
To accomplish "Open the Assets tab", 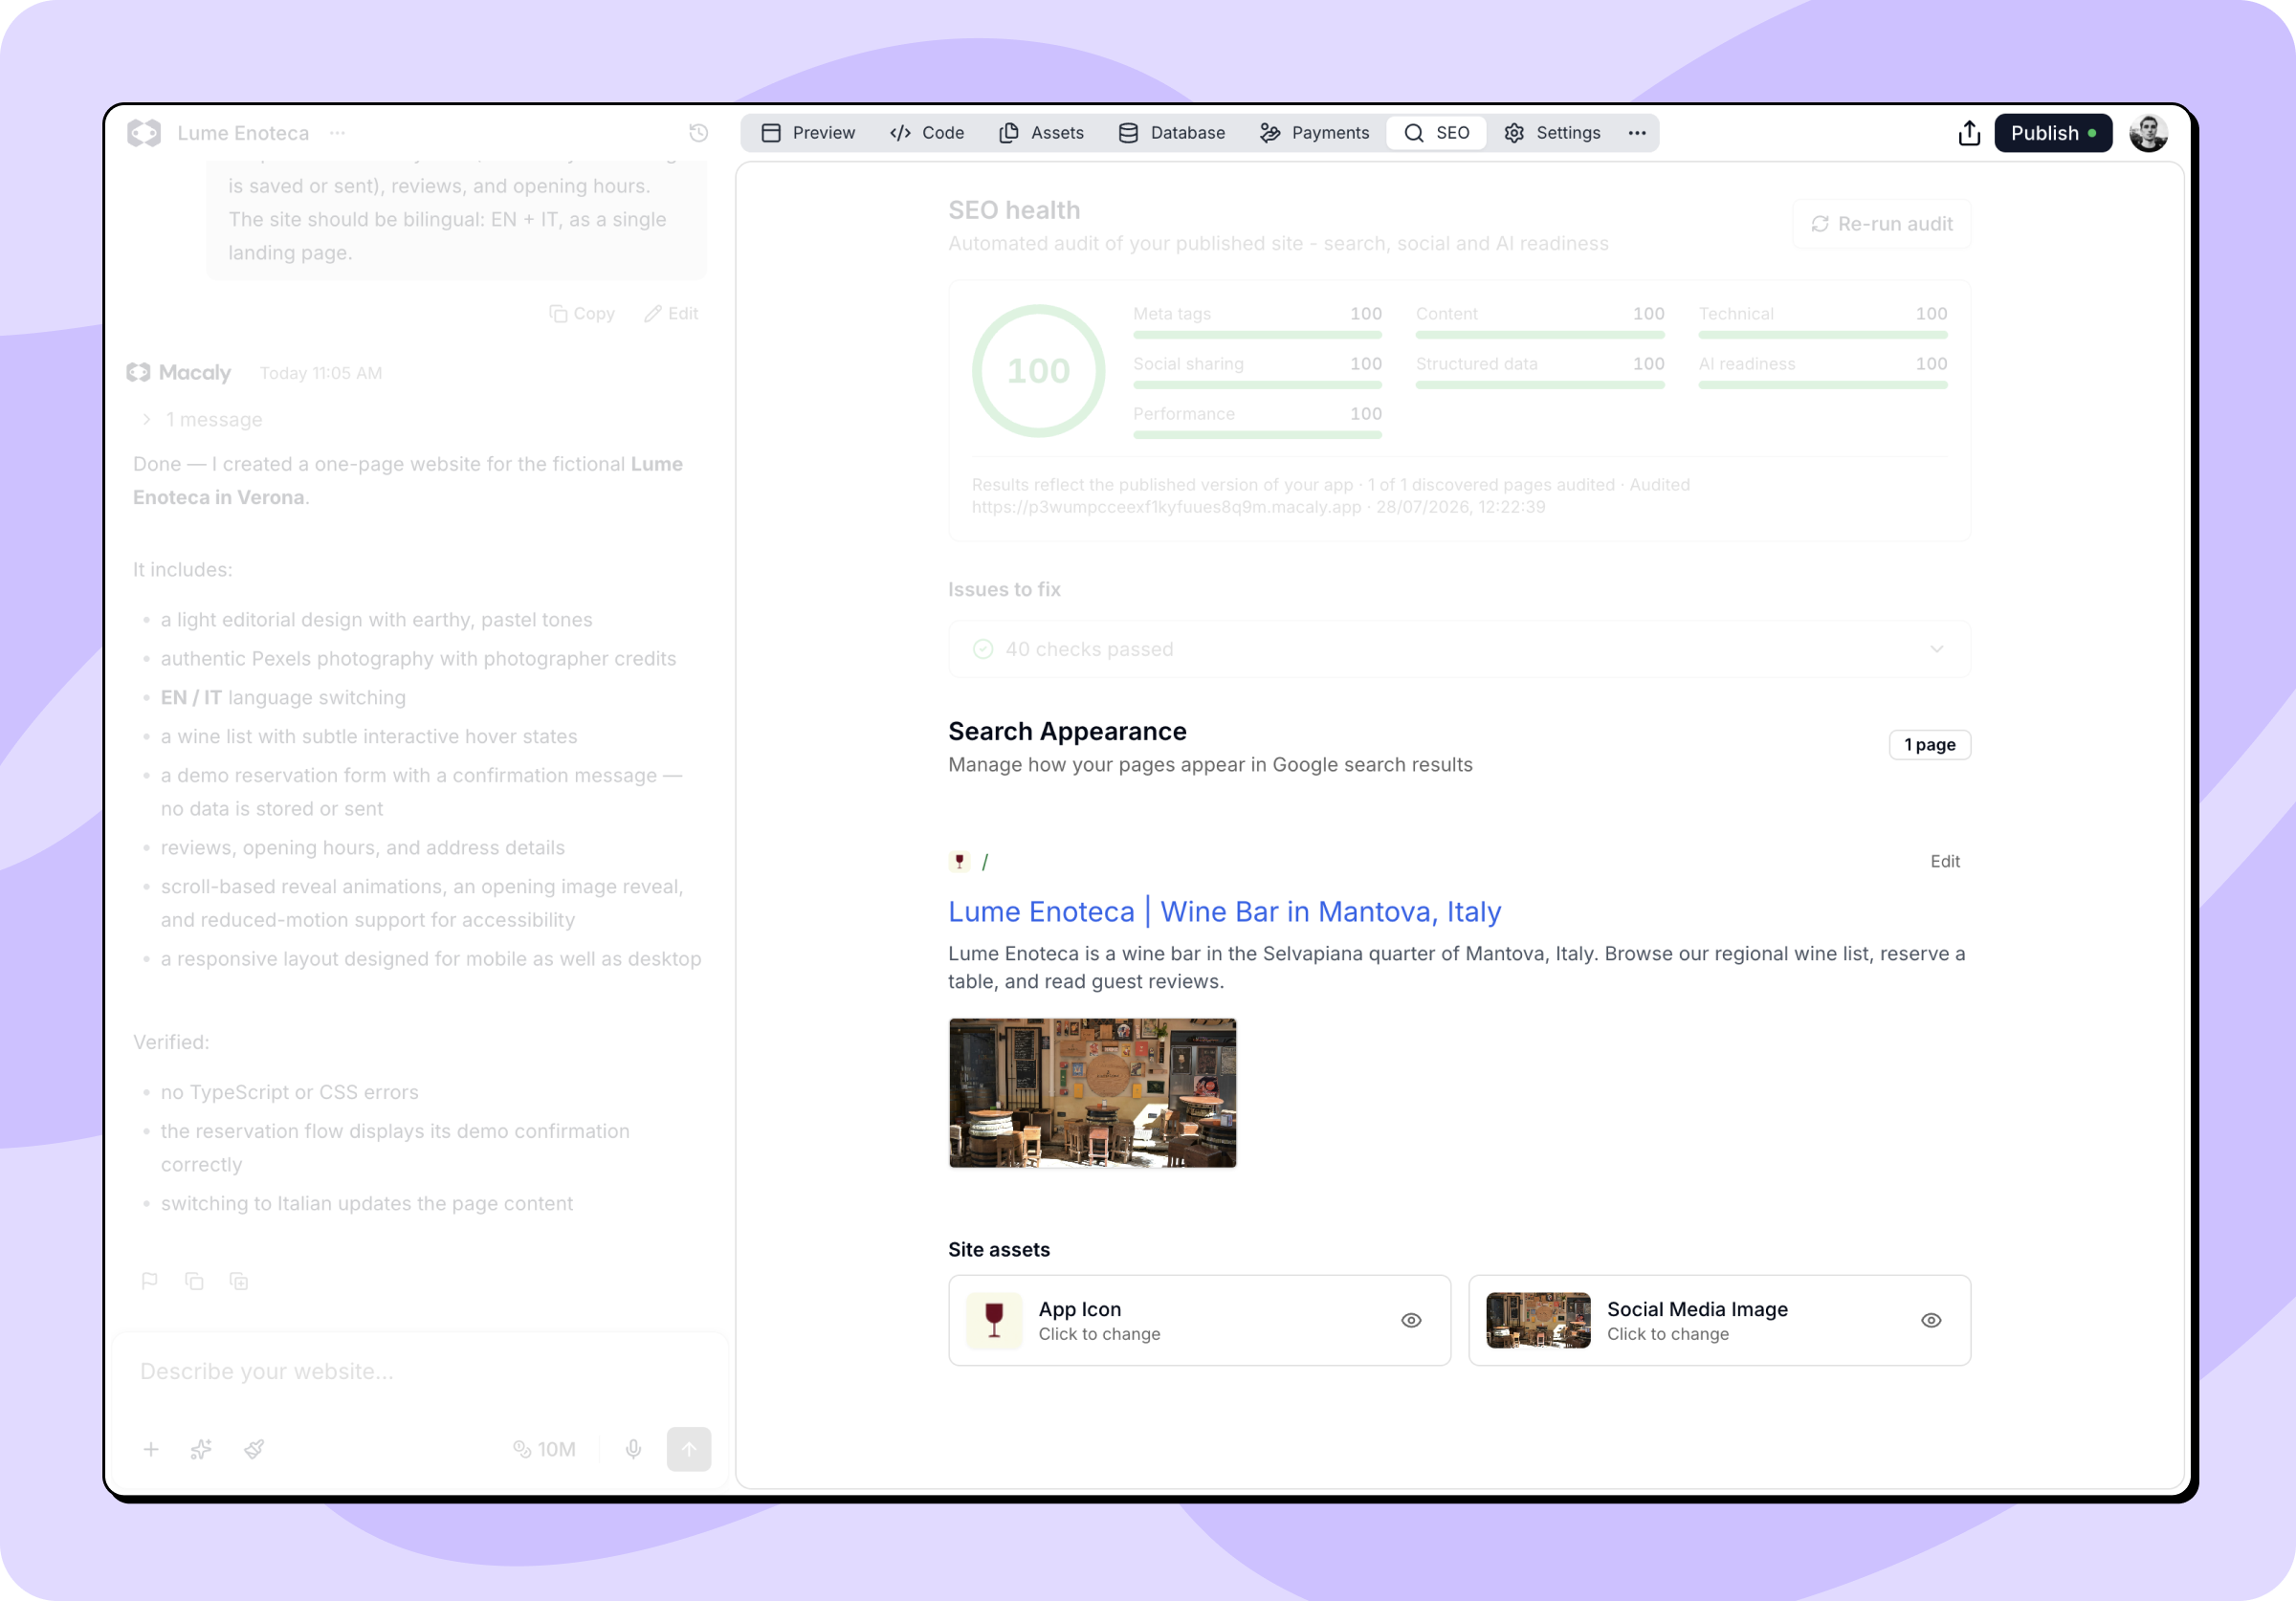I will click(x=1041, y=133).
